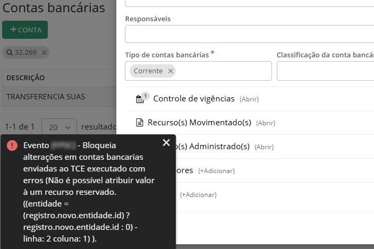Click (+Adicionar) next to the 'ores' section
This screenshot has height=249, width=374.
(216, 171)
